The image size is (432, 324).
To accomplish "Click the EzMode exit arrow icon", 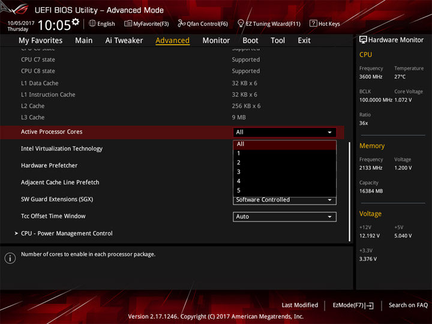I will point(370,305).
